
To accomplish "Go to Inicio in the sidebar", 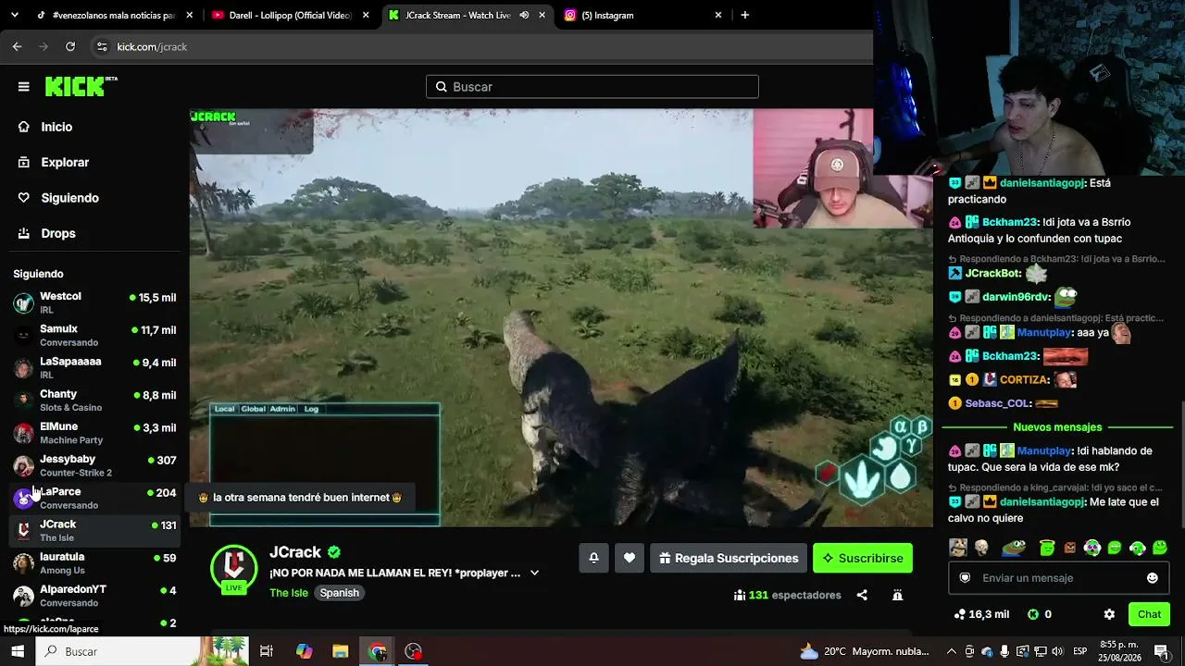I will (56, 127).
